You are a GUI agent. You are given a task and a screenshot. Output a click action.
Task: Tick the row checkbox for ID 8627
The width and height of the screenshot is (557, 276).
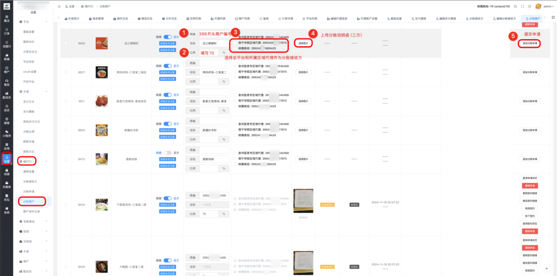coord(66,72)
